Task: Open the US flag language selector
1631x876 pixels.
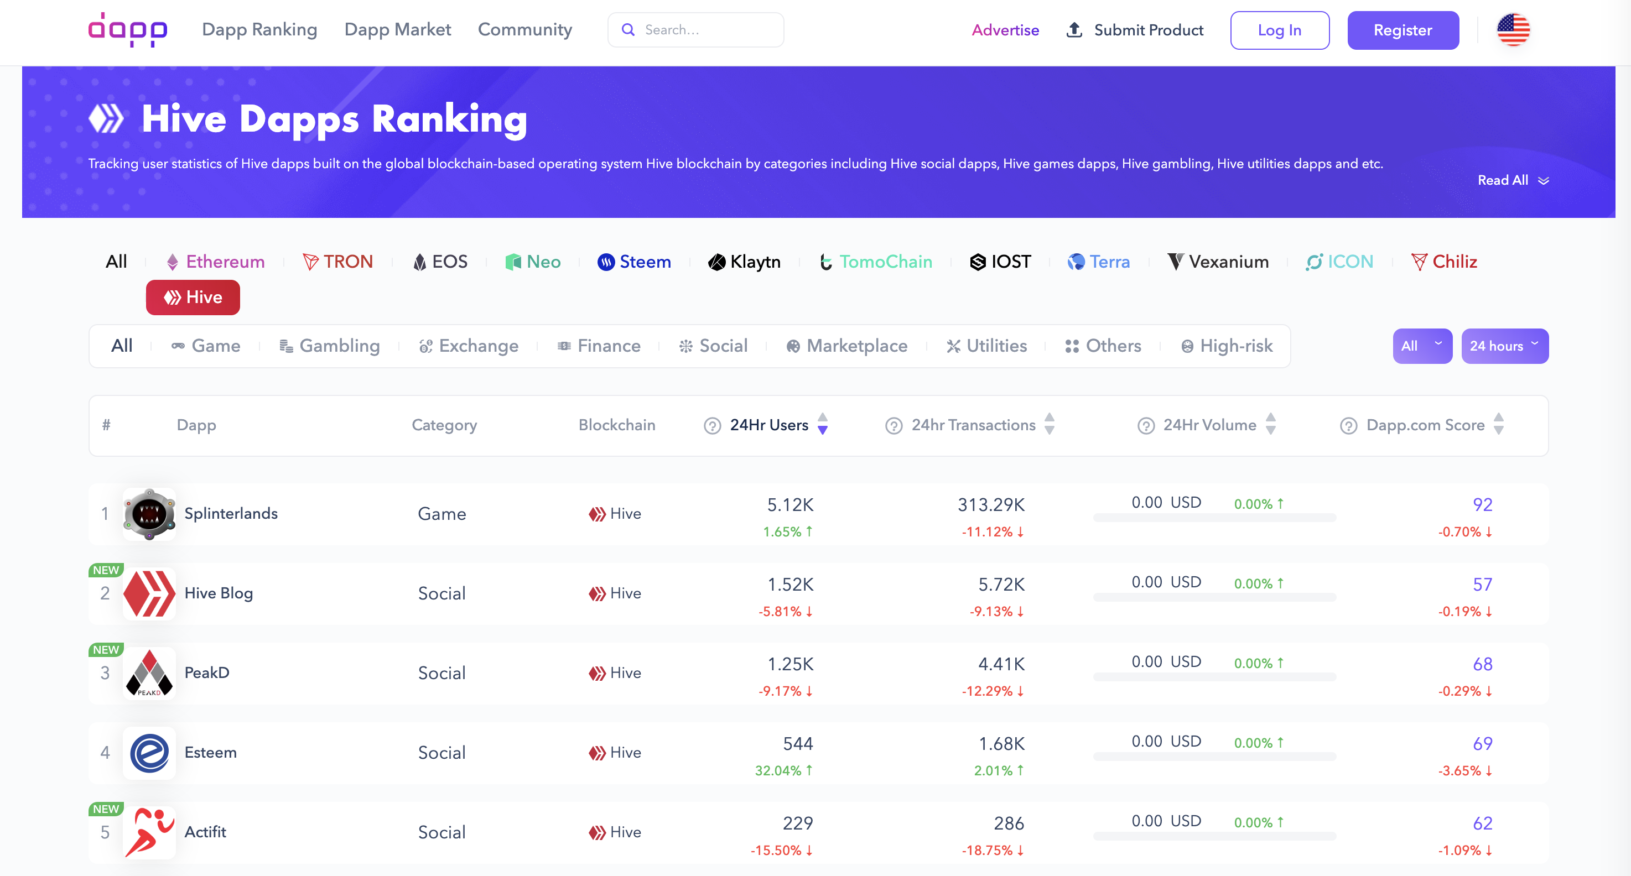Action: [1513, 30]
